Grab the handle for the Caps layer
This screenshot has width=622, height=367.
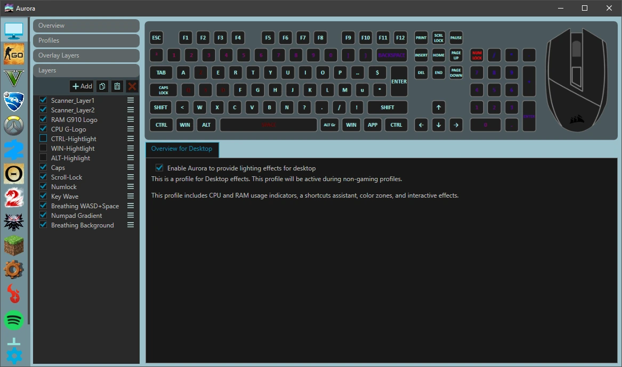(131, 167)
